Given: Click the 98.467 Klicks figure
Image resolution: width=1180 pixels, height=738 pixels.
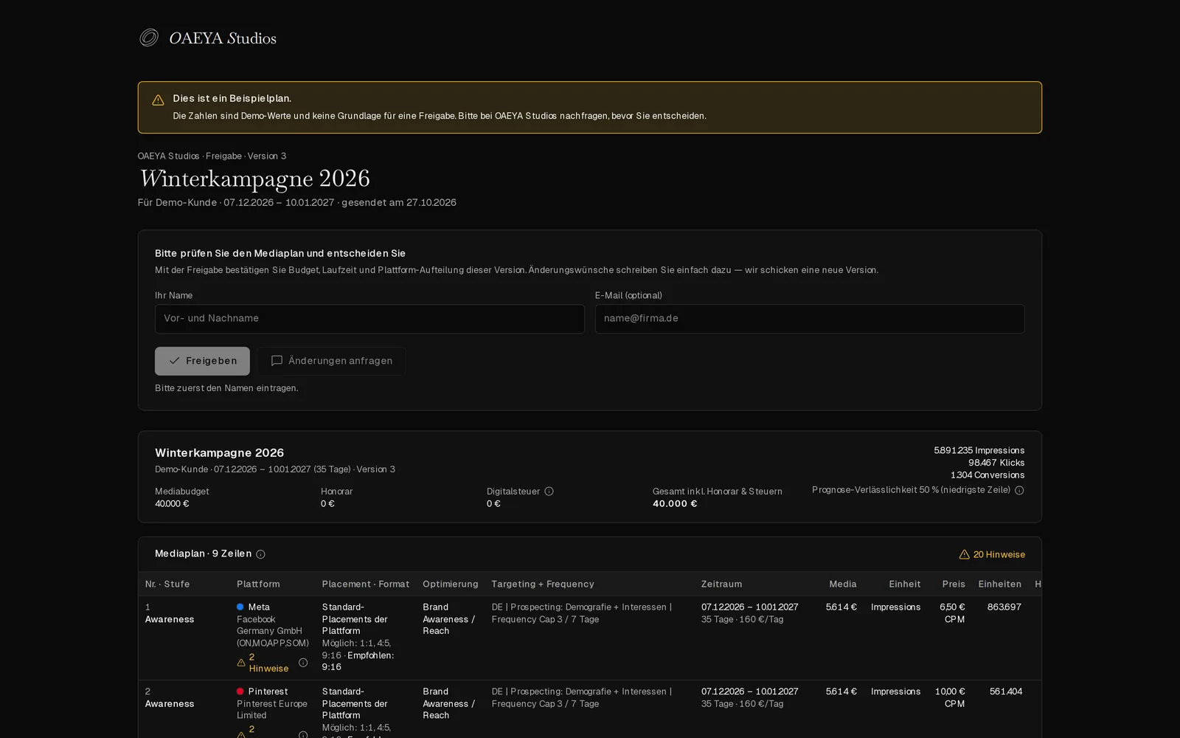Looking at the screenshot, I should point(996,463).
